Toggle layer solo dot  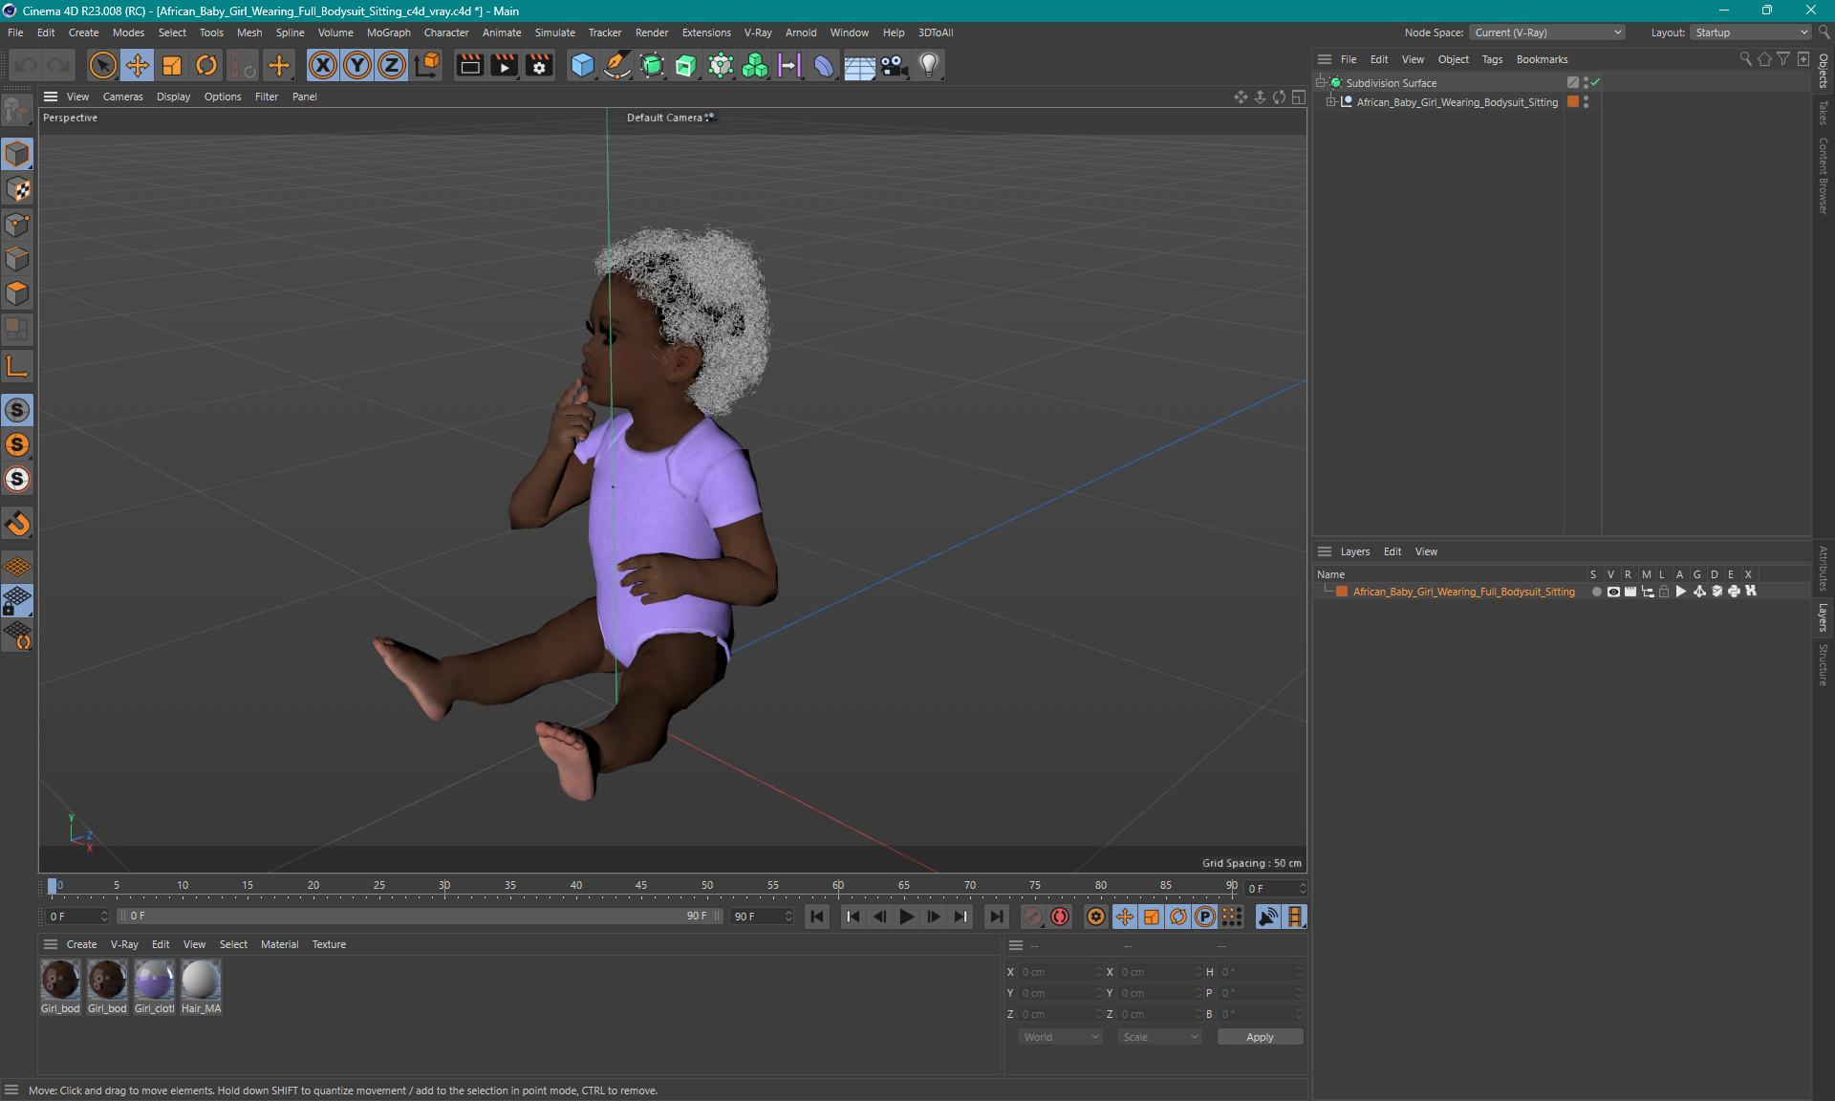pyautogui.click(x=1596, y=592)
